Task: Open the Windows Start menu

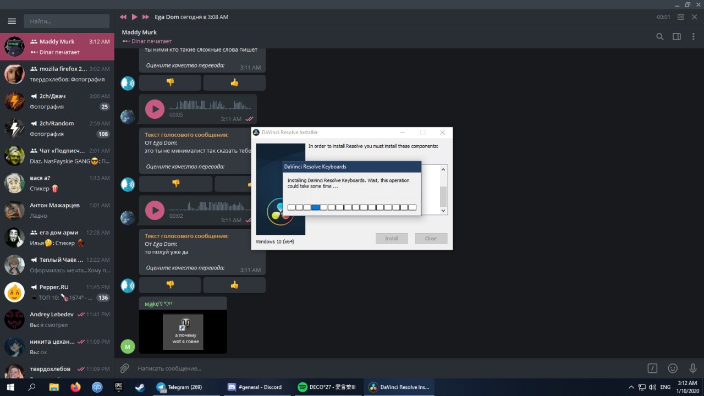Action: pos(10,387)
